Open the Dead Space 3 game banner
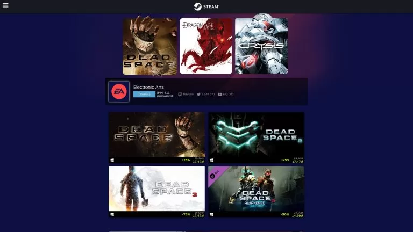The image size is (413, 232). [x=156, y=189]
